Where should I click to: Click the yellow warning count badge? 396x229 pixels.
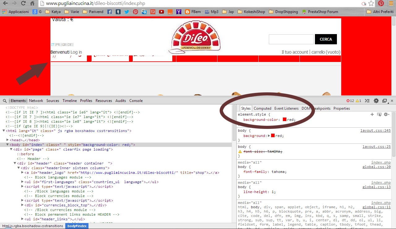coord(359,101)
